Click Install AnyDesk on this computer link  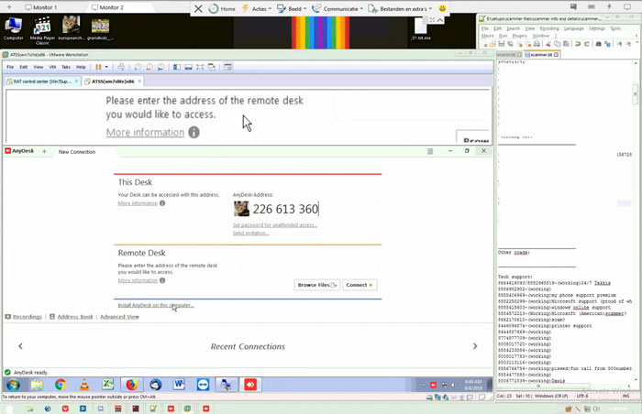point(156,305)
